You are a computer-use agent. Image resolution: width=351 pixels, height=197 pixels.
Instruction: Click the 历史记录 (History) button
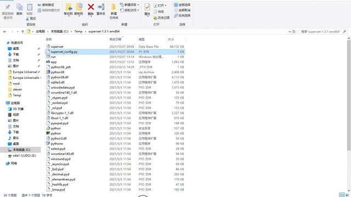(161, 18)
